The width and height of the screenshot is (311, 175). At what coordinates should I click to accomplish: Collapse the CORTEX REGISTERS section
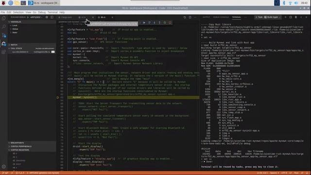click(32, 150)
